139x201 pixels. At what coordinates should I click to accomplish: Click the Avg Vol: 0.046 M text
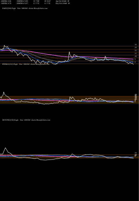point(63,1)
